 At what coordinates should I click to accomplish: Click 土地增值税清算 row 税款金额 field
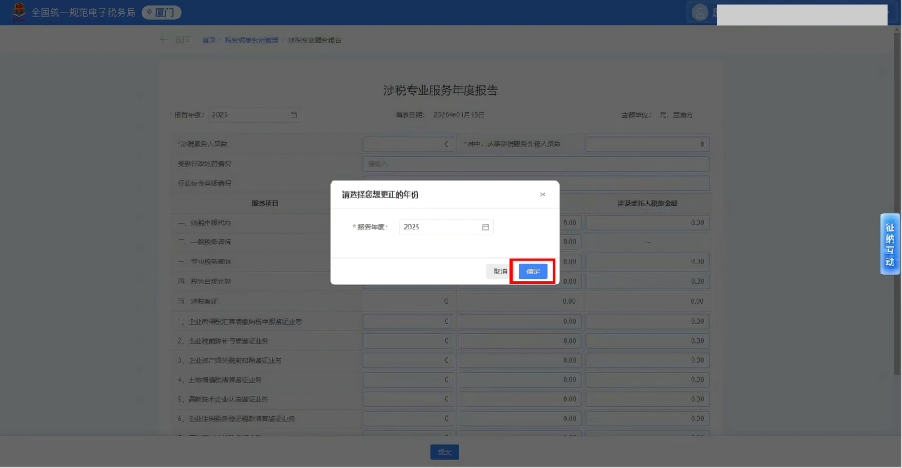click(647, 380)
